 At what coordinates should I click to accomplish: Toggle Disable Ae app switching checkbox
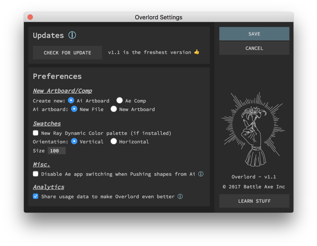pyautogui.click(x=36, y=174)
